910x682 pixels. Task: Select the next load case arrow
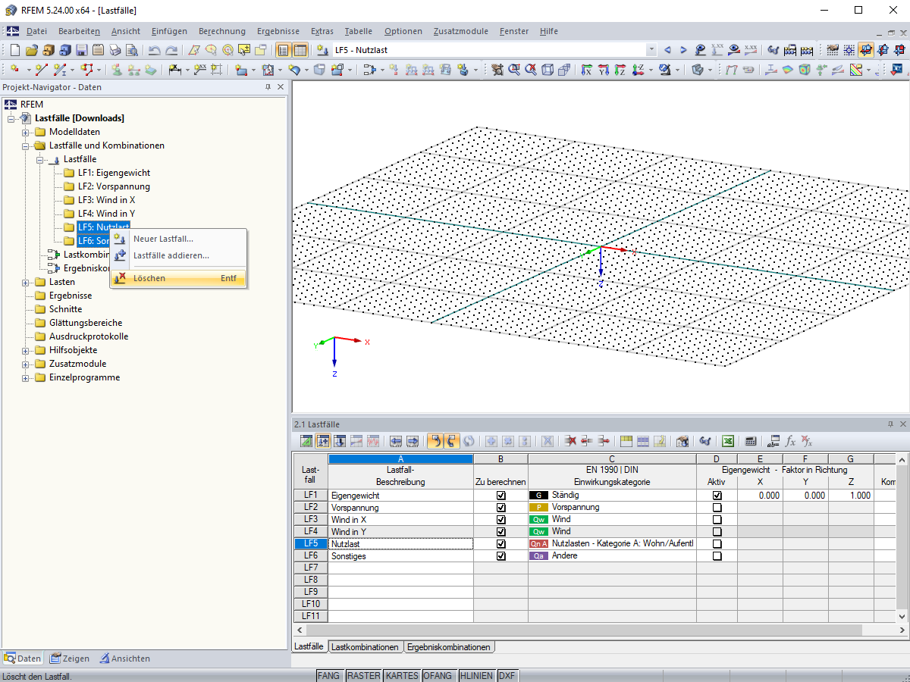pos(683,51)
